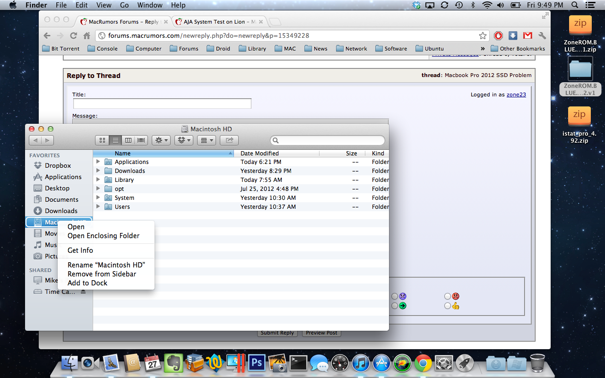The height and width of the screenshot is (378, 605).
Task: Open the Finder gear action dropdown
Action: [161, 140]
